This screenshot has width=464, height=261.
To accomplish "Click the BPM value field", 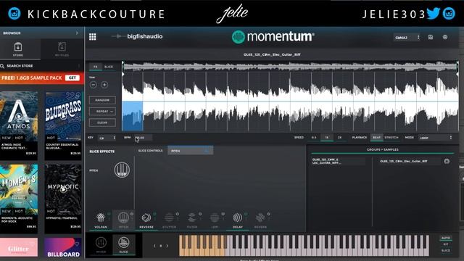I will pos(144,138).
